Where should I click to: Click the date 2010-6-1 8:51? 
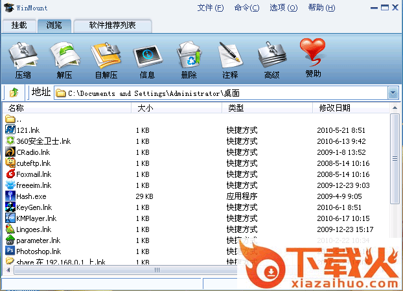[339, 207]
